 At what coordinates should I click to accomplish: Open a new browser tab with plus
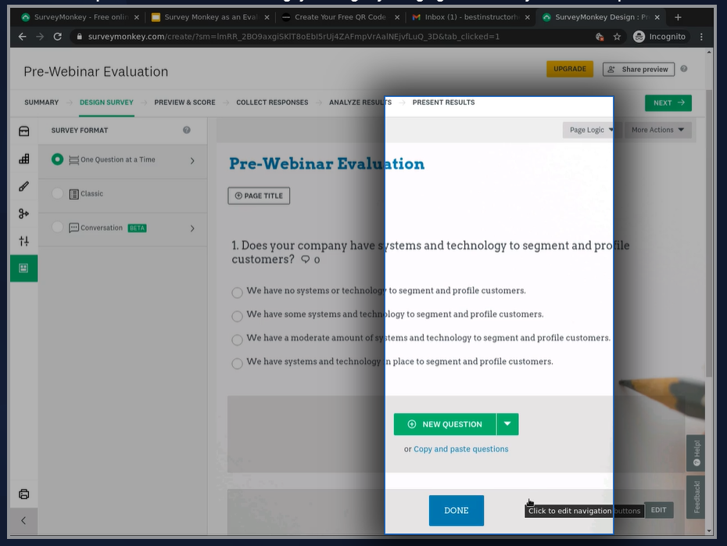(x=678, y=17)
